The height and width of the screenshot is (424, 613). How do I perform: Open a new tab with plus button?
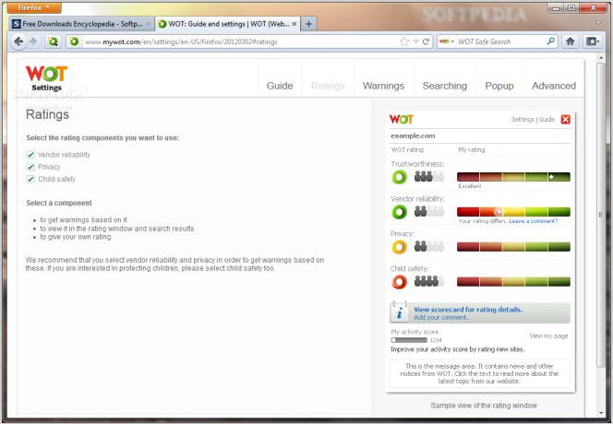point(309,24)
